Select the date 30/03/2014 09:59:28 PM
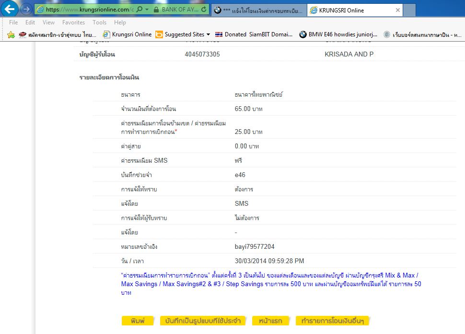This screenshot has height=334, width=465. [269, 261]
